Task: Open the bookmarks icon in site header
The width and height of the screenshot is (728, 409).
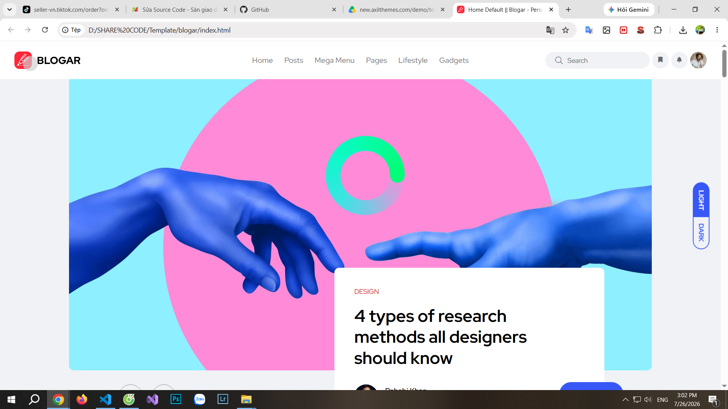Action: pyautogui.click(x=660, y=60)
